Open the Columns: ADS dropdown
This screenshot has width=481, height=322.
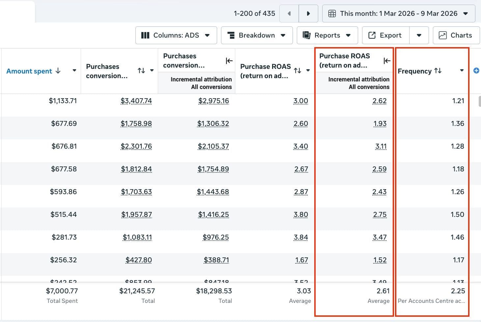click(208, 35)
